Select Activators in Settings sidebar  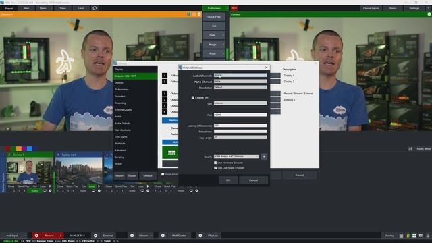[x=135, y=150]
